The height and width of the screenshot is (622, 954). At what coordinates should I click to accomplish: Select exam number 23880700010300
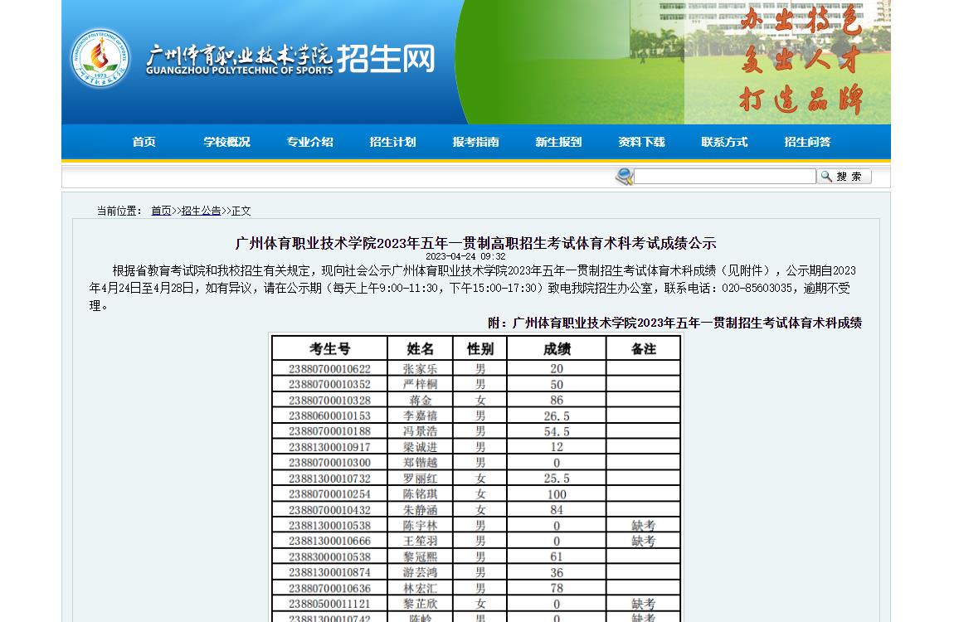pyautogui.click(x=330, y=463)
